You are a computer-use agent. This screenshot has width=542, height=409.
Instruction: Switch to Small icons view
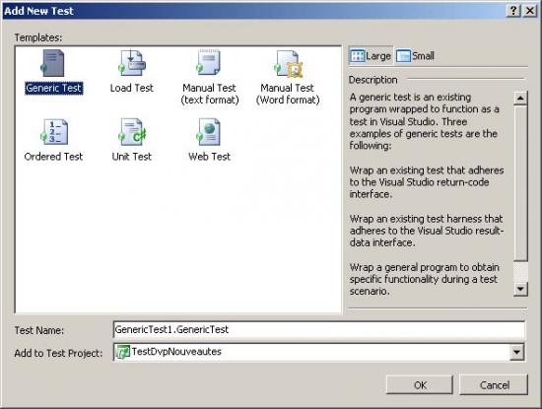tap(415, 55)
